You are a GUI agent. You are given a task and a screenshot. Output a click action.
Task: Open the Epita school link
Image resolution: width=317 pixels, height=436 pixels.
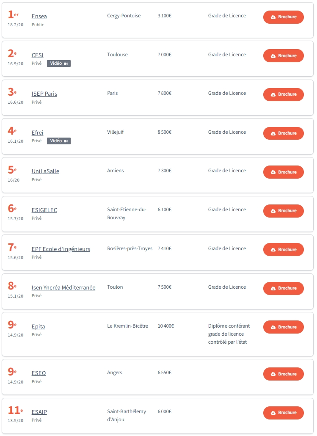click(39, 326)
